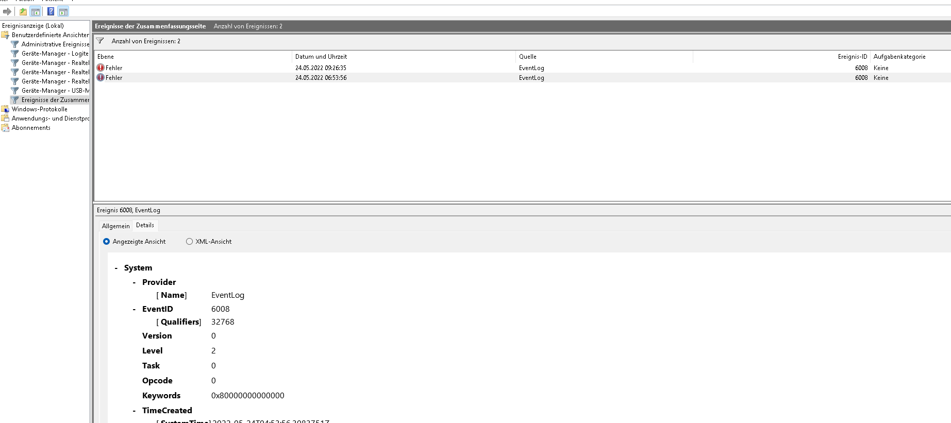This screenshot has height=423, width=951.
Task: Select the XML-Ansicht radio button
Action: 189,241
